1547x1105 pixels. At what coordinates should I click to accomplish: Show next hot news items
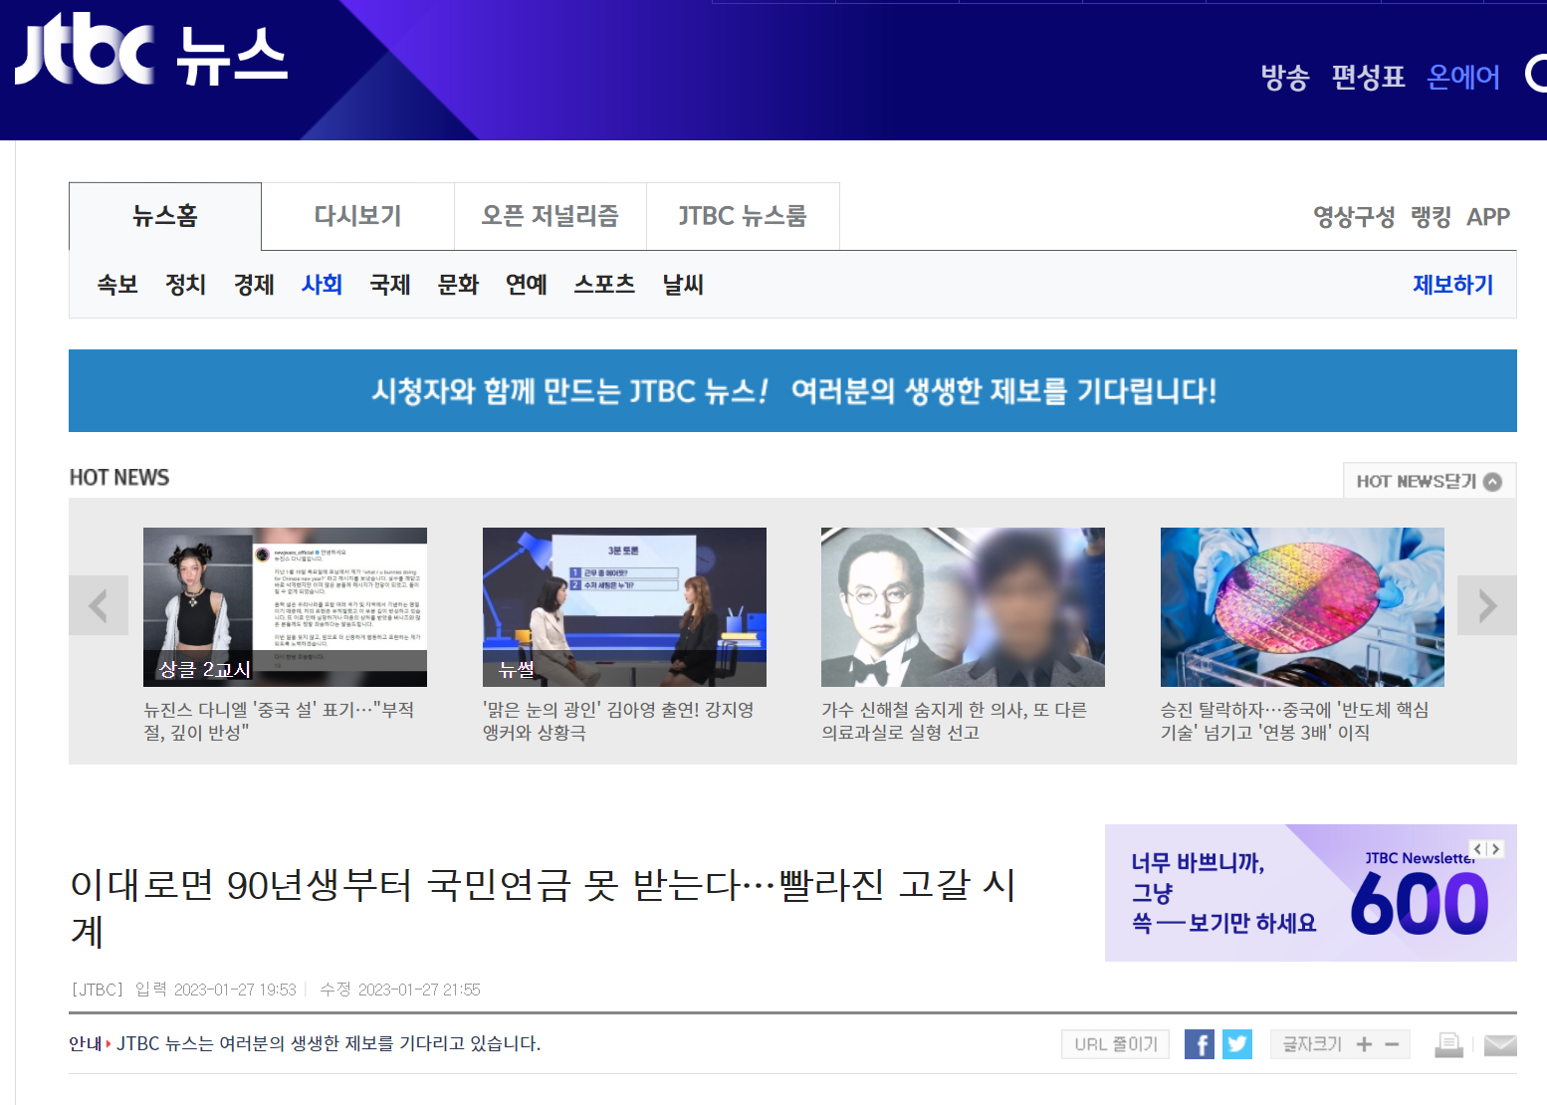tap(1486, 605)
